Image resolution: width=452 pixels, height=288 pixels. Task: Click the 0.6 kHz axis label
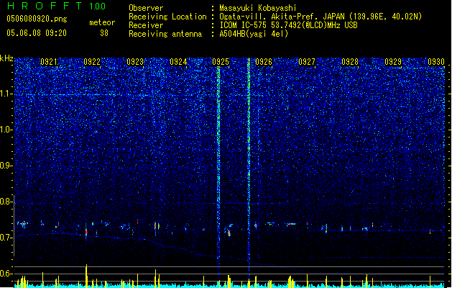point(6,274)
